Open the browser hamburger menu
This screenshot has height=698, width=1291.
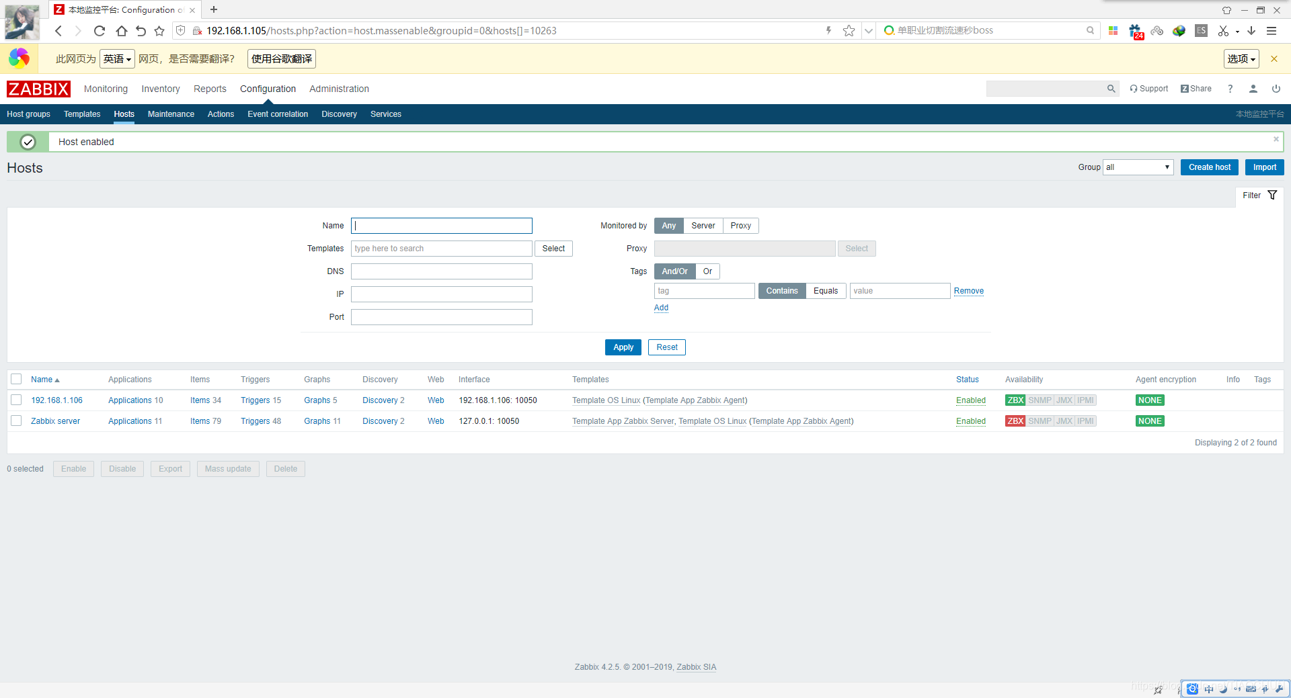point(1272,31)
